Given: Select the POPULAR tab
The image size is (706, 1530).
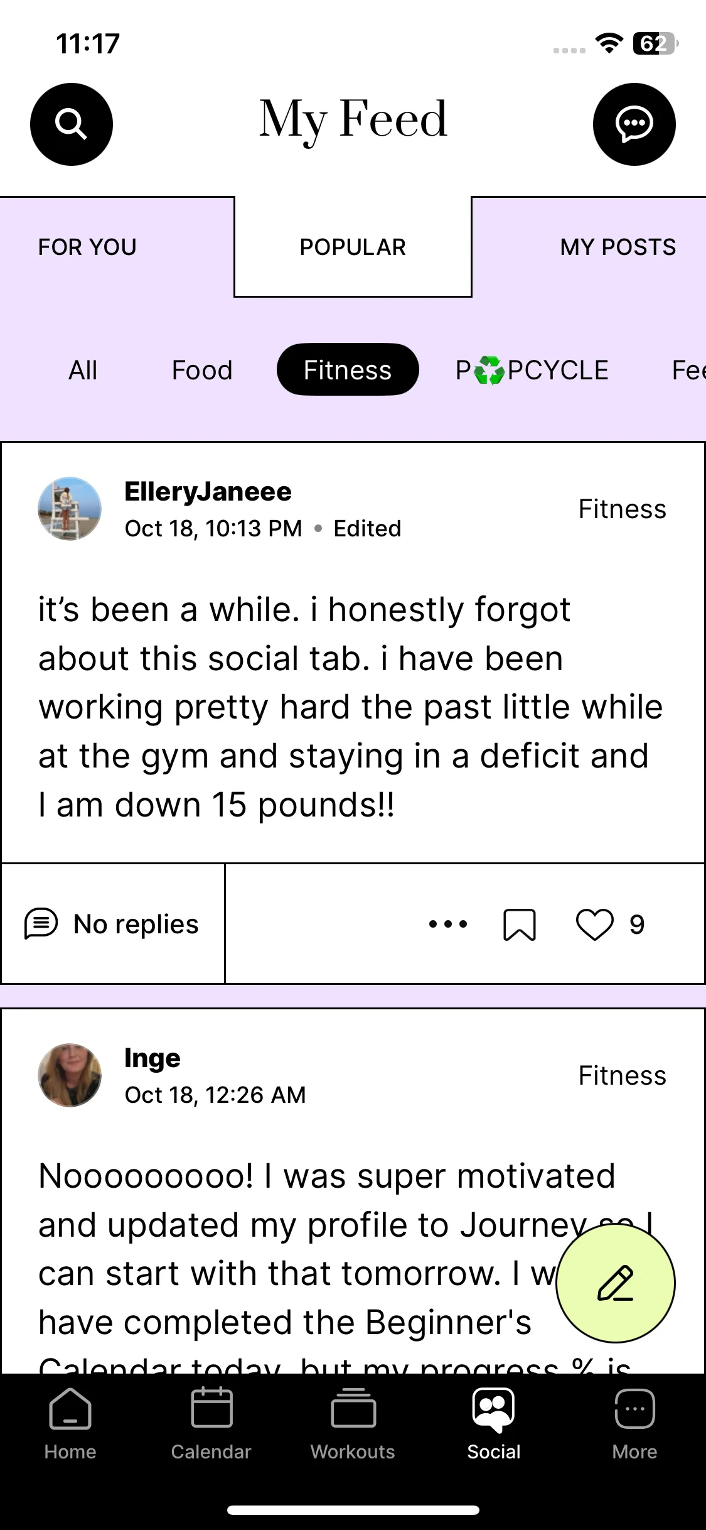Looking at the screenshot, I should tap(353, 247).
